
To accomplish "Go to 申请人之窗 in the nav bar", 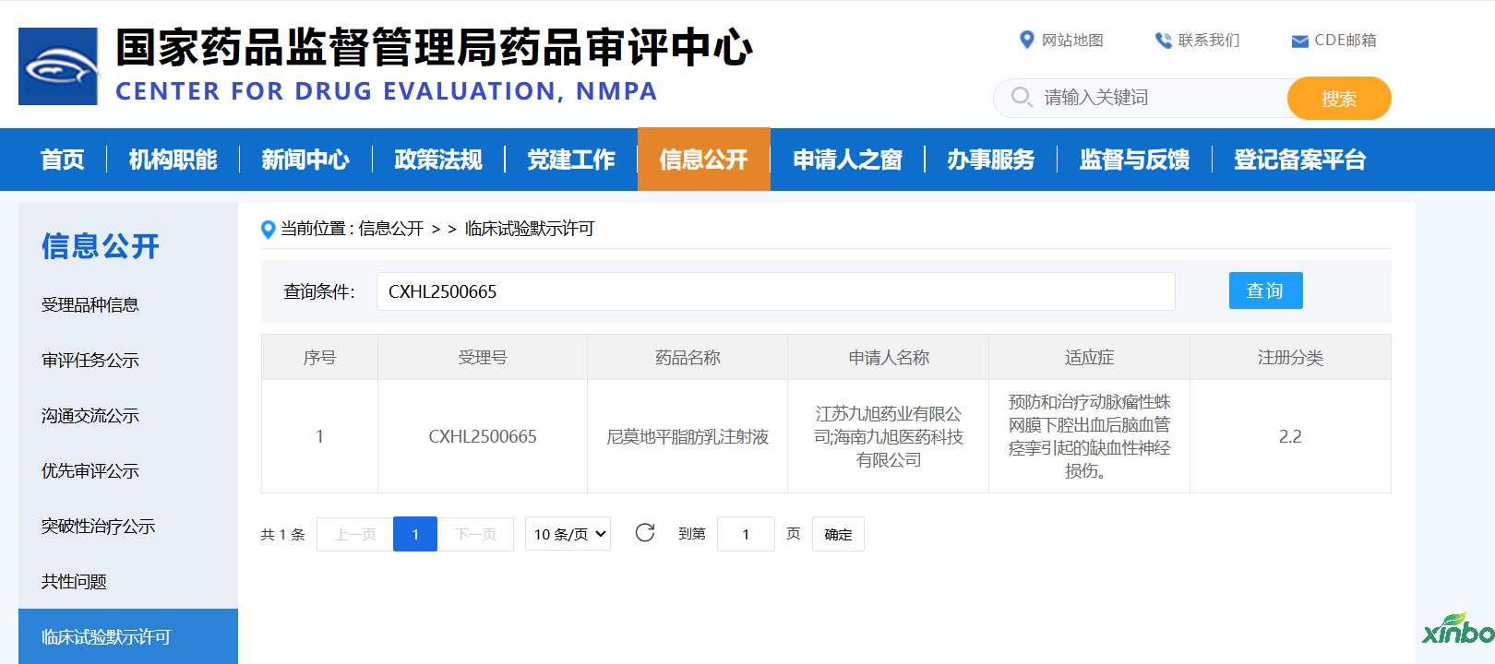I will 847,160.
